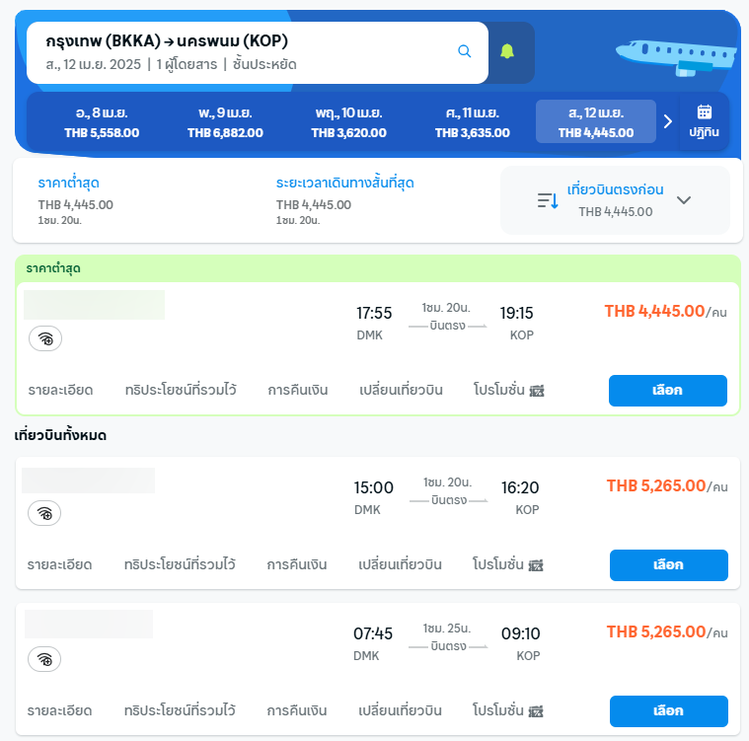Open โปรโมชั่น text on 15:00 flight

498,563
